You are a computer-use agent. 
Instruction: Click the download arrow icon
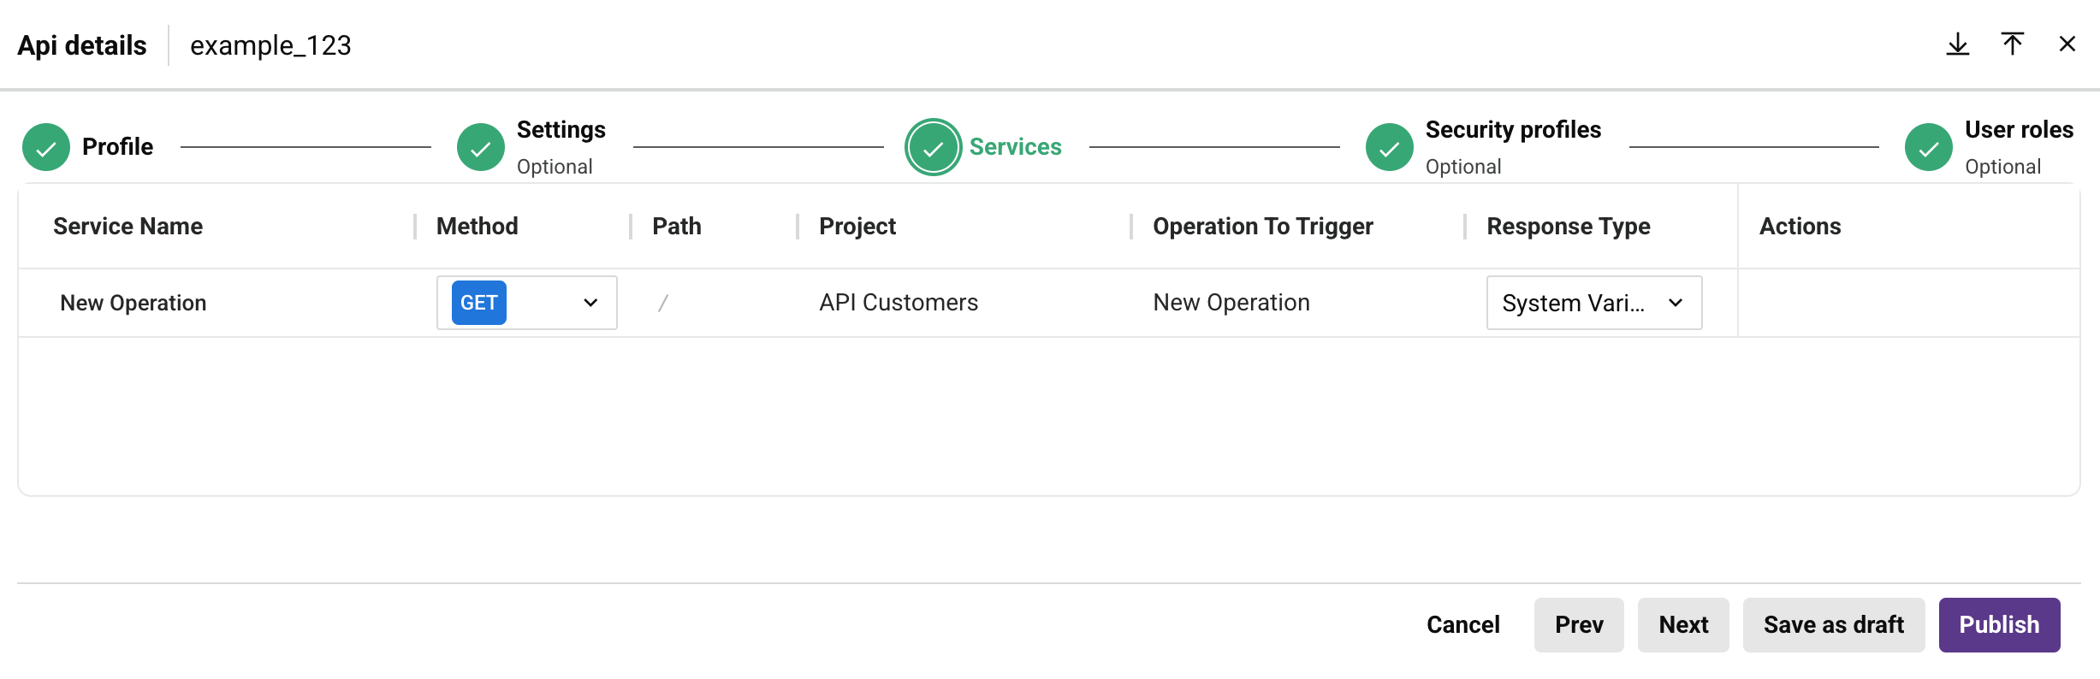click(x=1957, y=44)
